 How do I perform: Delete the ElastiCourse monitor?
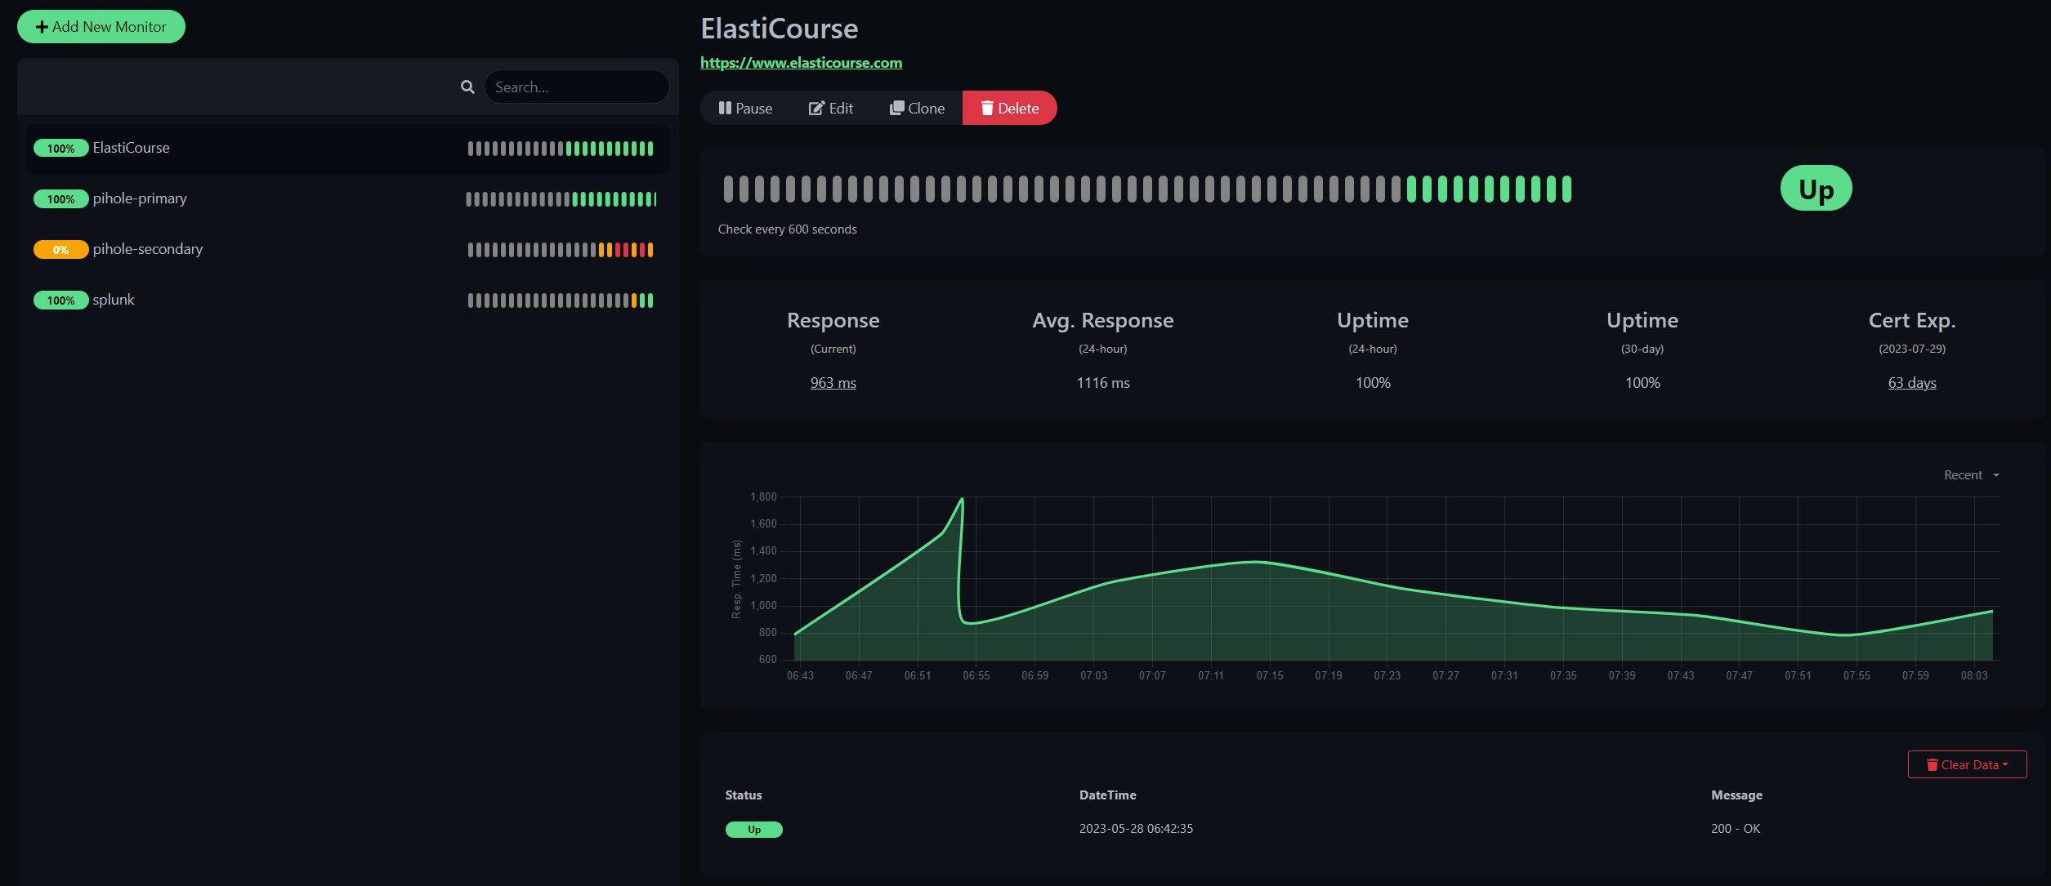tap(1010, 108)
